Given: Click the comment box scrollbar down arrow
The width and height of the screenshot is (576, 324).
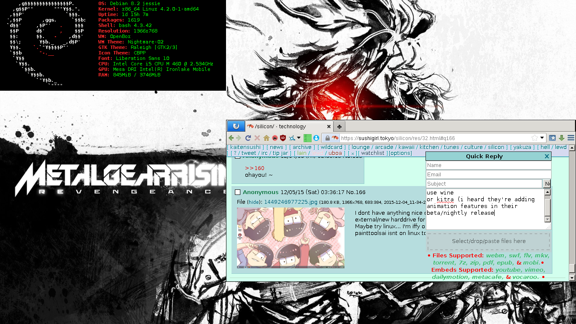Looking at the screenshot, I should [x=547, y=219].
